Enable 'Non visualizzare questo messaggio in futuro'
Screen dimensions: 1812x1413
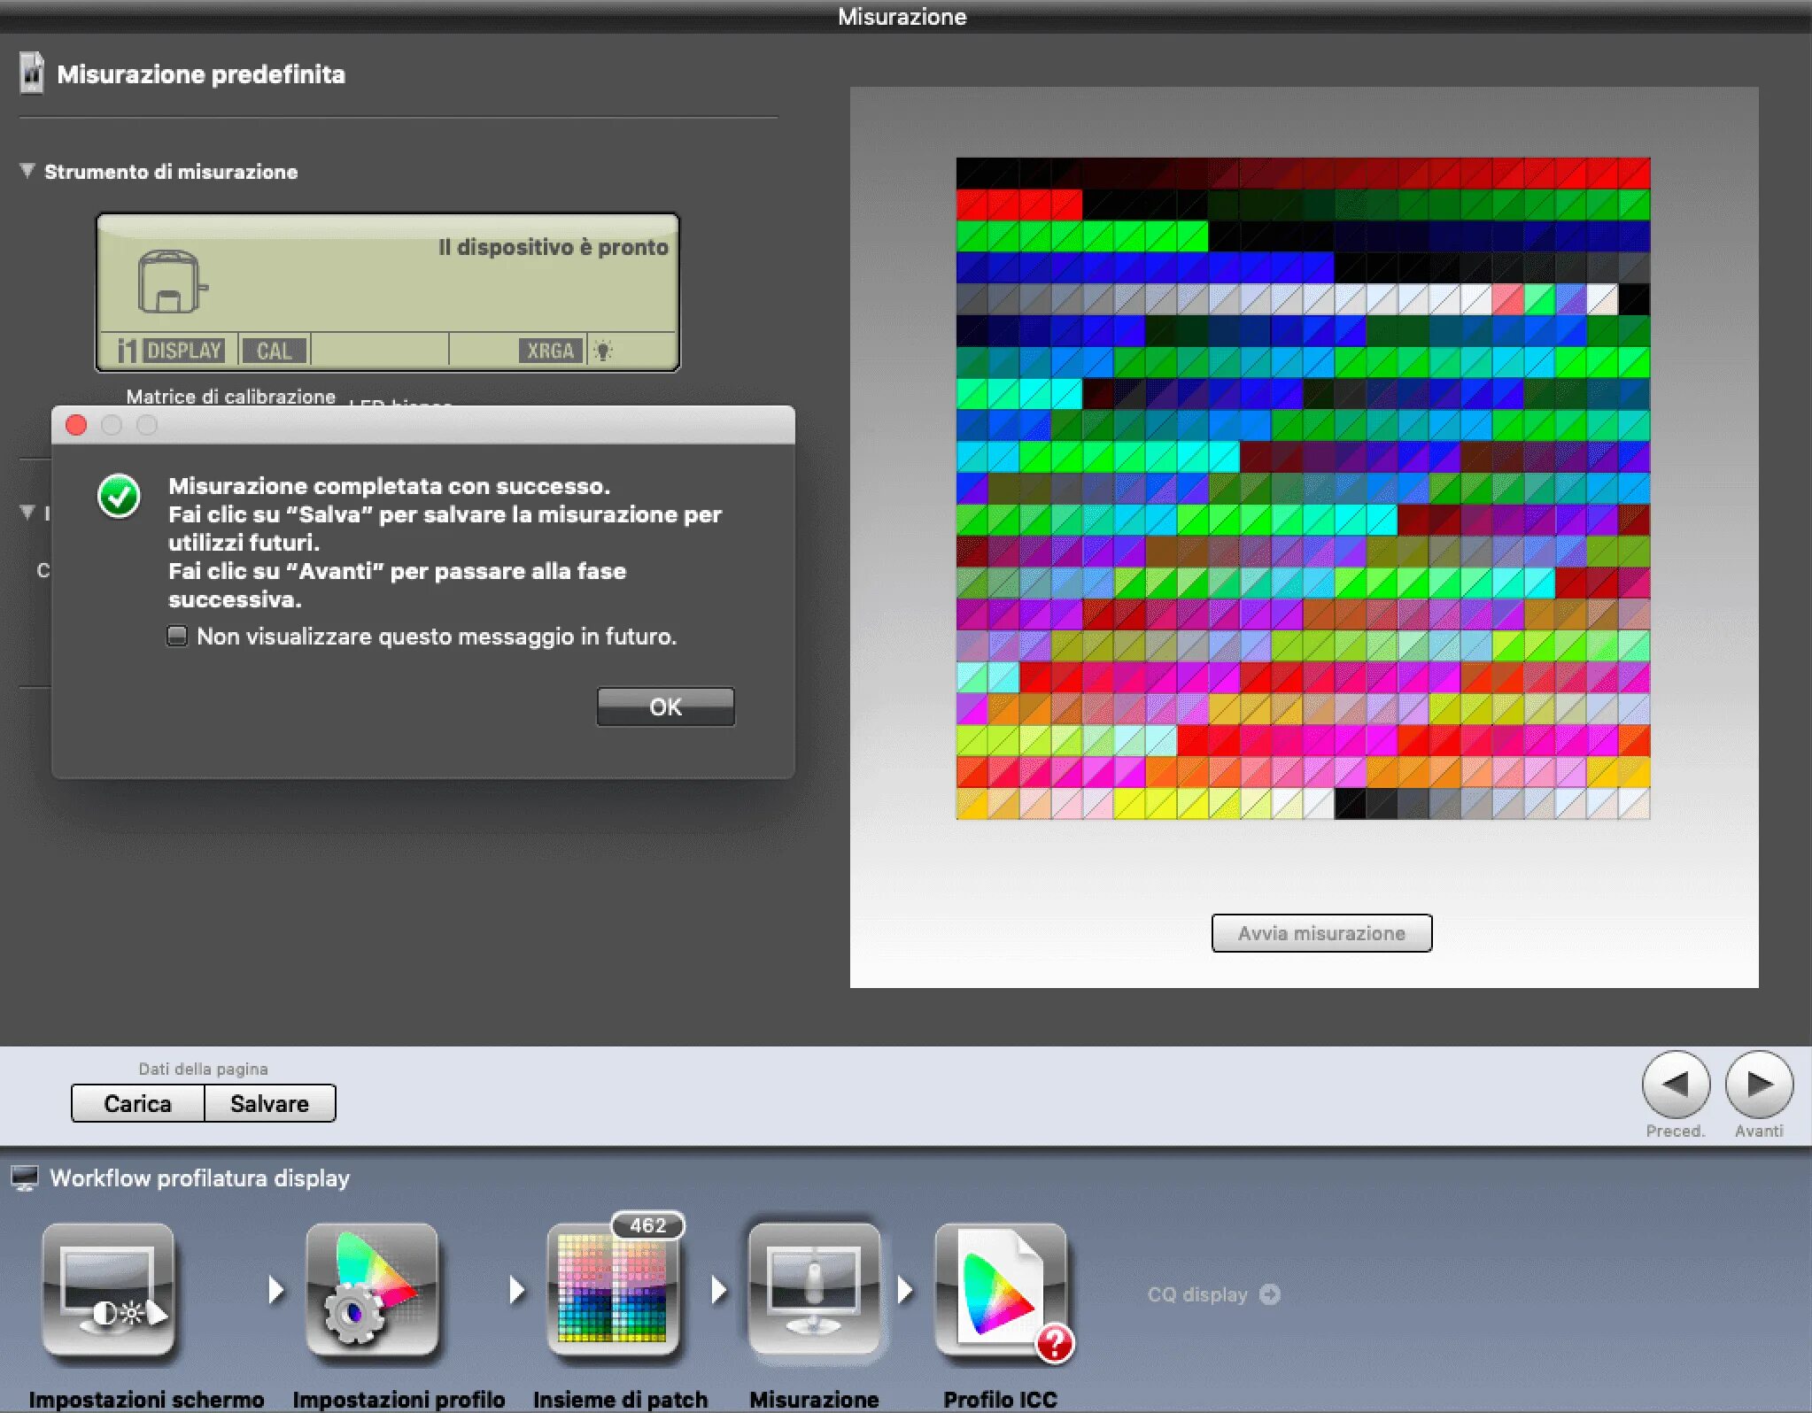coord(177,637)
